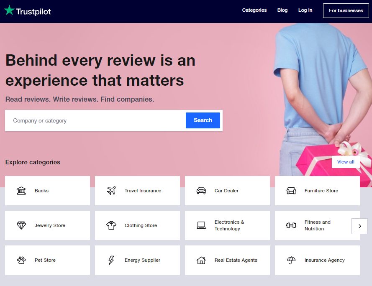
Task: Click the Fitness and Nutrition dumbbell icon
Action: tap(291, 225)
